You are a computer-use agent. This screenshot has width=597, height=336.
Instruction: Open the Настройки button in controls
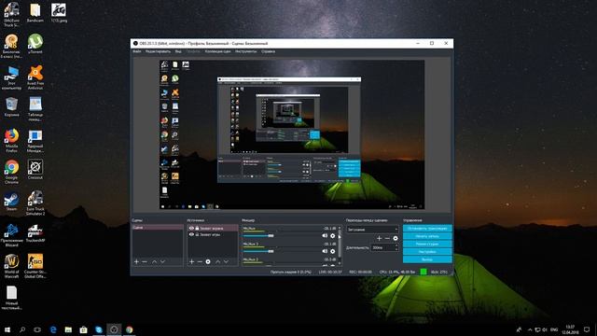tap(427, 252)
